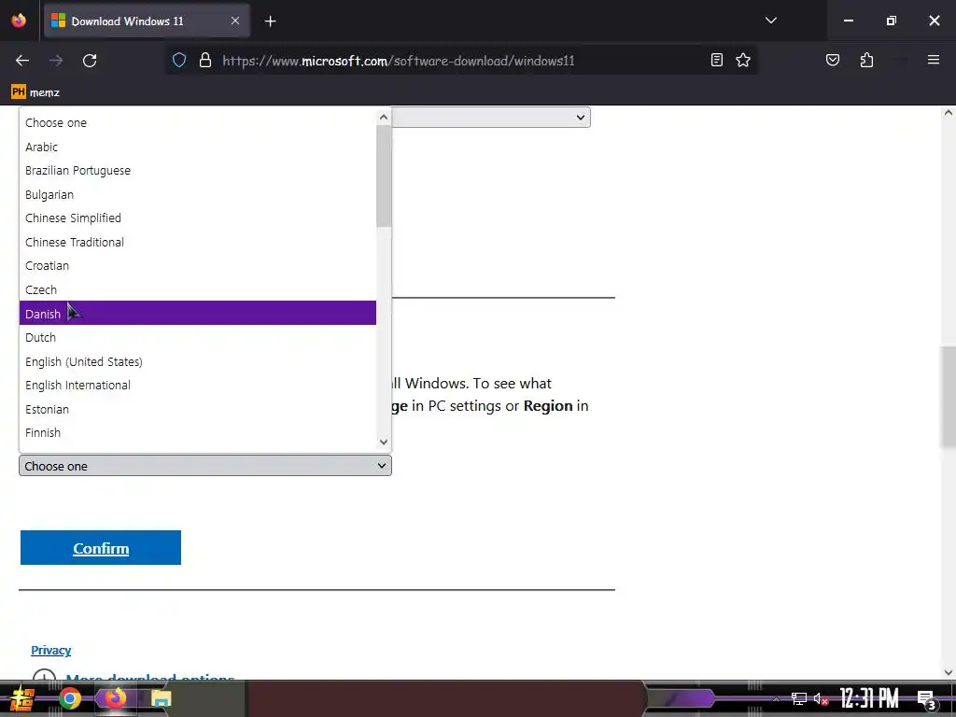Click the address bar URL

tap(398, 61)
